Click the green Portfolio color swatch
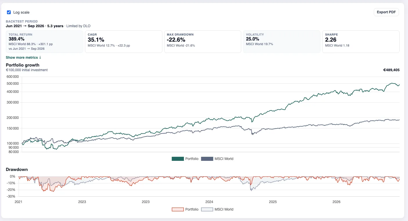This screenshot has height=221, width=408. point(178,159)
